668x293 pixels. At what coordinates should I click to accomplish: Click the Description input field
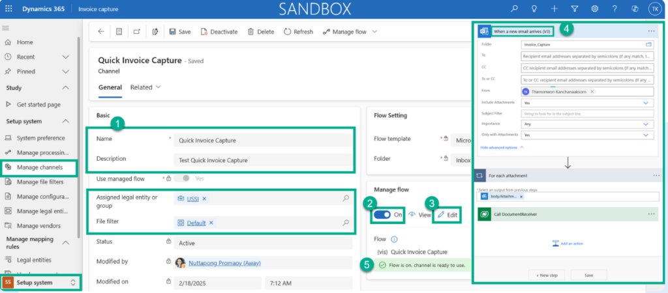click(263, 160)
